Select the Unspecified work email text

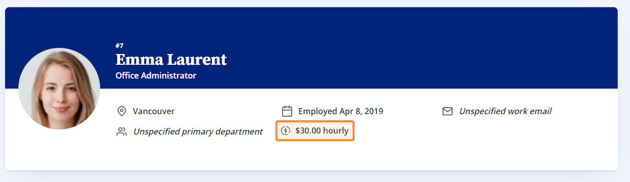coord(505,111)
